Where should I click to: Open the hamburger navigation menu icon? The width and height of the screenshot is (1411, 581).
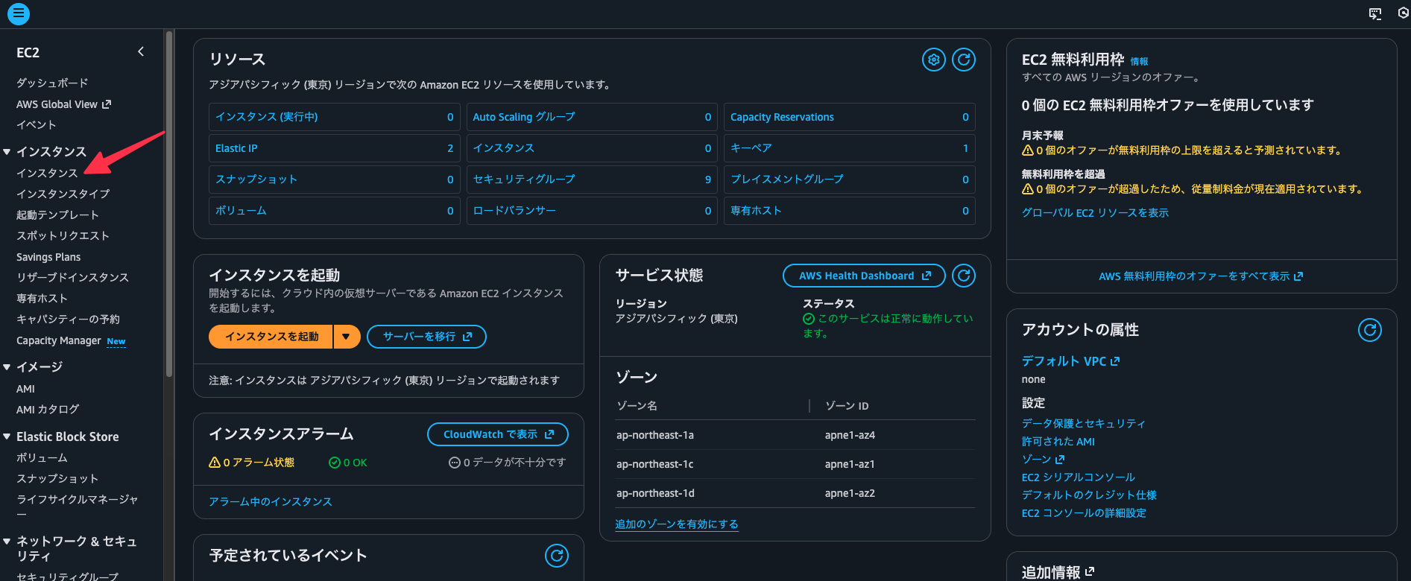point(18,13)
